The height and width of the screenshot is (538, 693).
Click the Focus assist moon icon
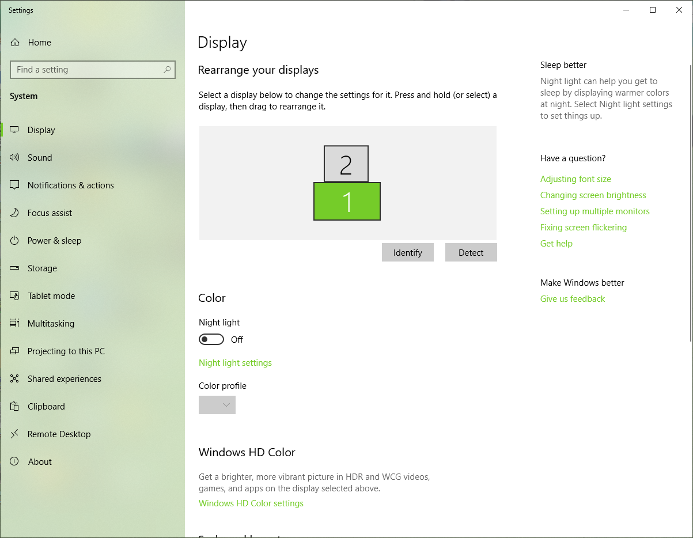pos(15,213)
